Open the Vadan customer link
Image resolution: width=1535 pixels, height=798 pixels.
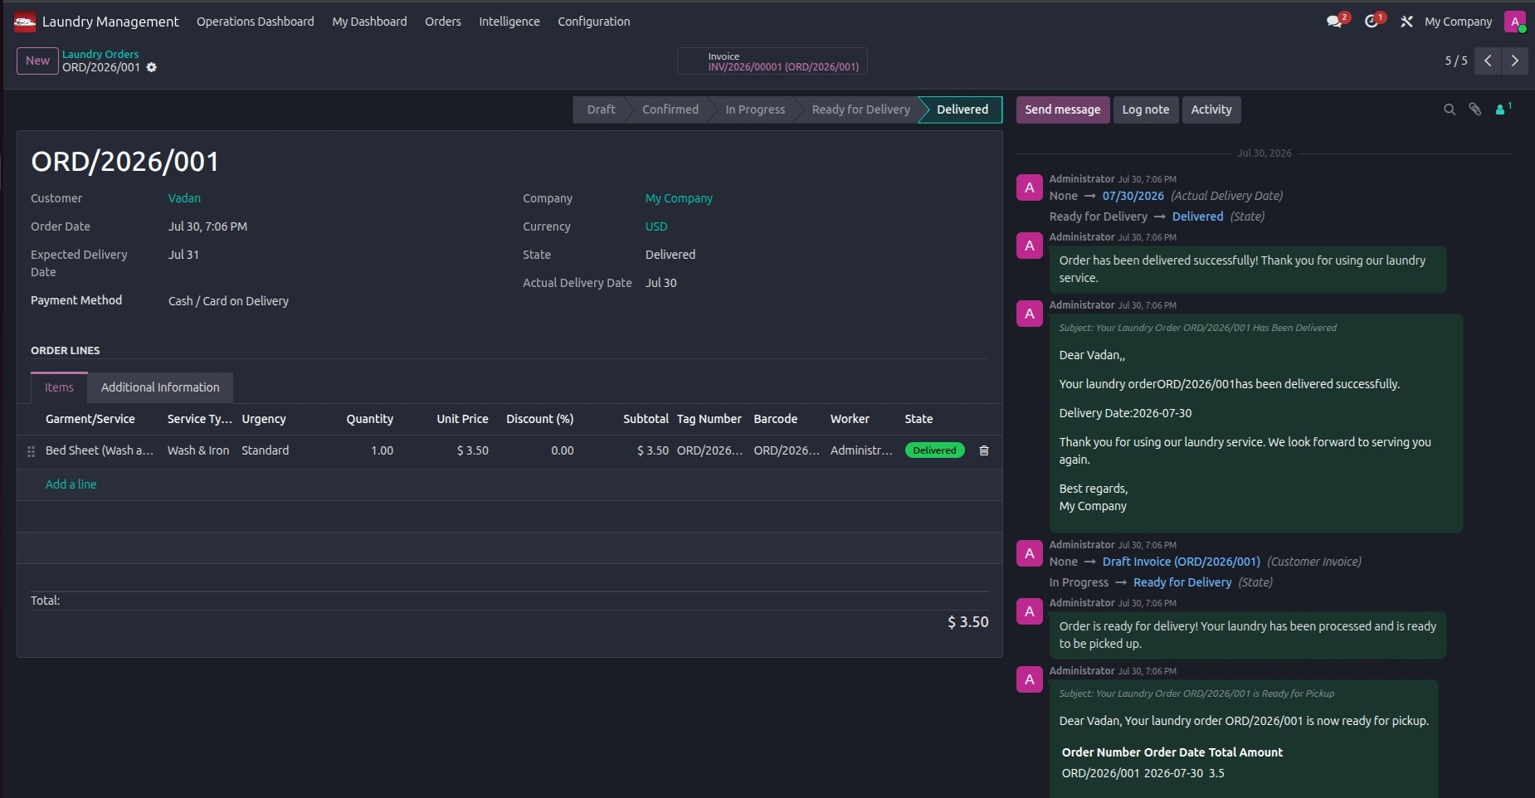[184, 198]
